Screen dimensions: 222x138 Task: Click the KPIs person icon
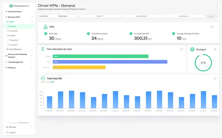pyautogui.click(x=45, y=27)
